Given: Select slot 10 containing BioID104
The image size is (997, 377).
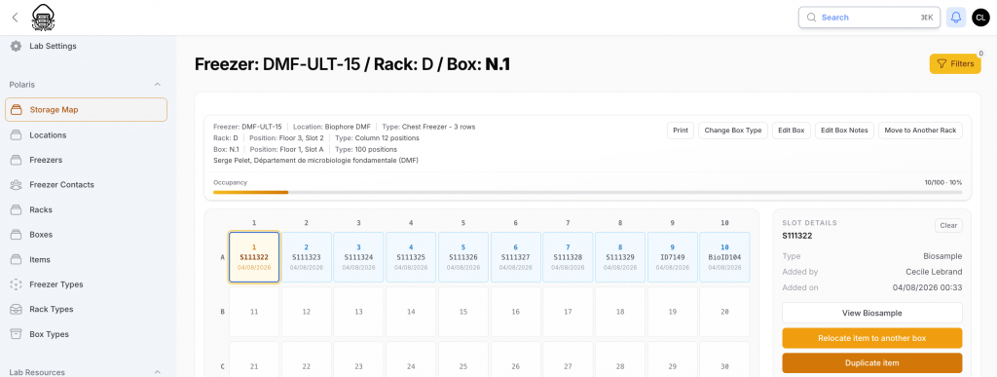Looking at the screenshot, I should 724,257.
